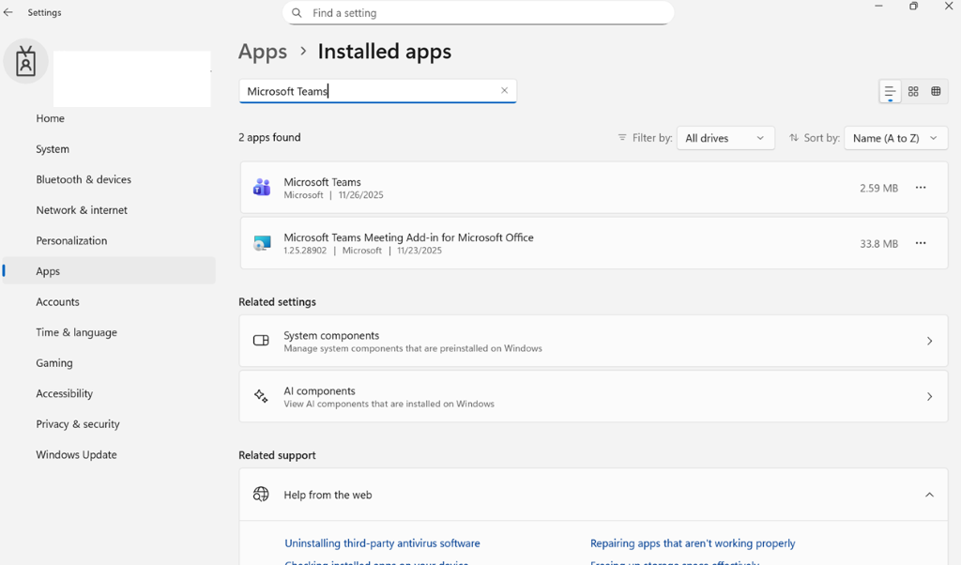Screen dimensions: 961x565
Task: Select Windows Update in sidebar
Action: click(76, 454)
